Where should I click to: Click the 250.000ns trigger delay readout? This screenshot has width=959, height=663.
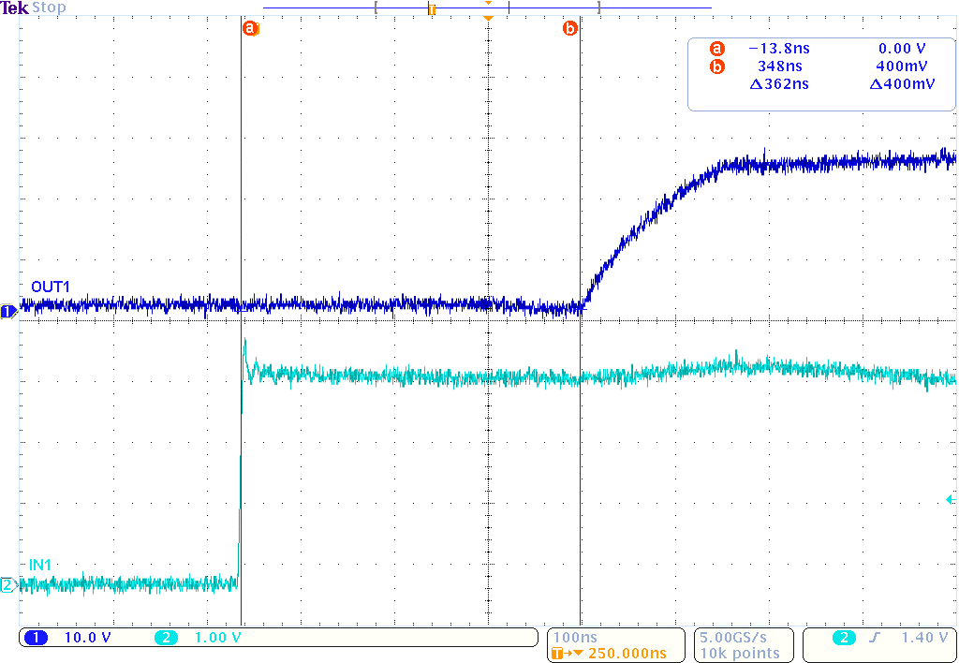point(626,653)
